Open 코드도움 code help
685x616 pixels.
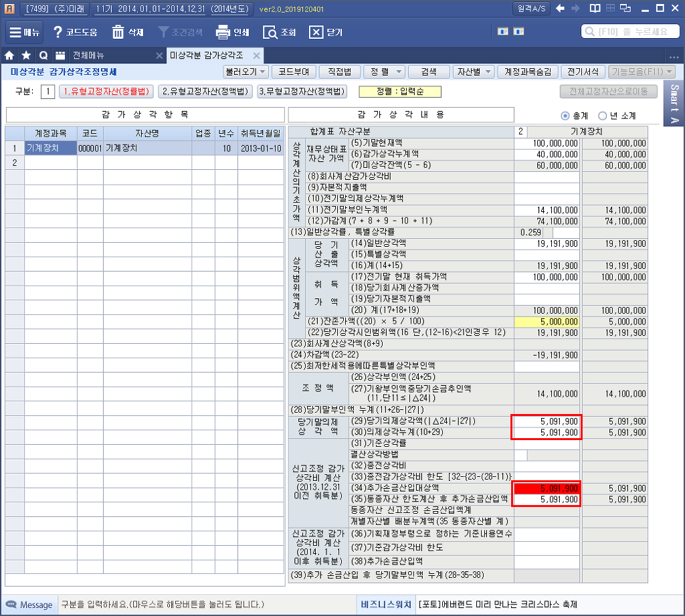tap(75, 32)
